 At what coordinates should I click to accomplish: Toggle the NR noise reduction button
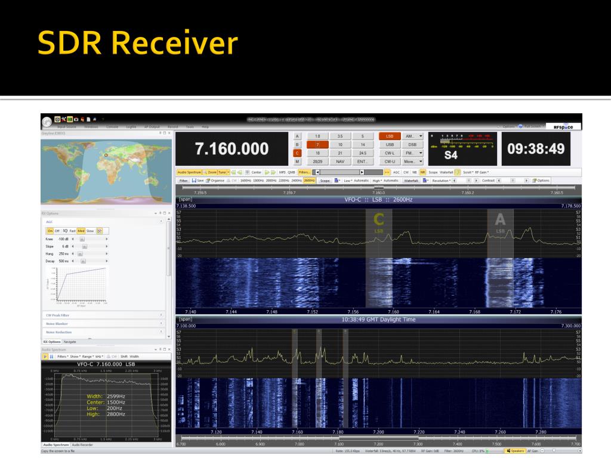pos(423,172)
